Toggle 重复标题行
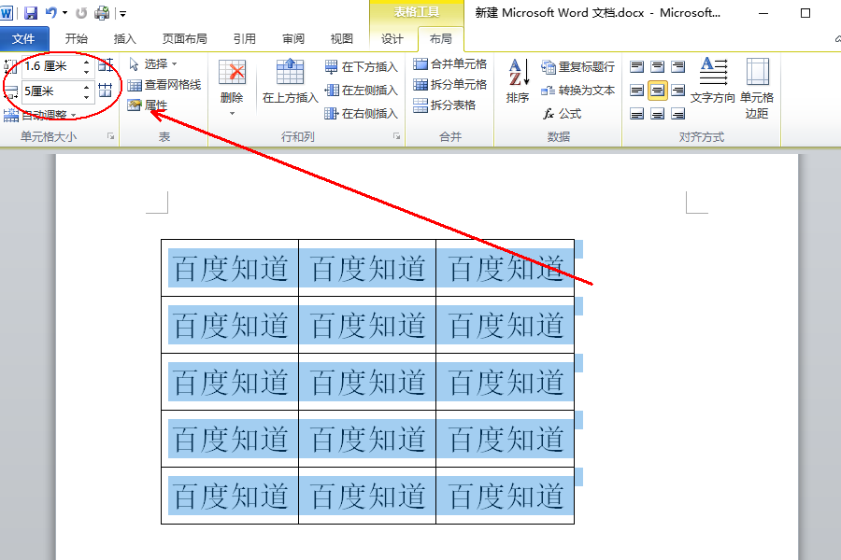Viewport: 841px width, 560px height. click(x=577, y=66)
